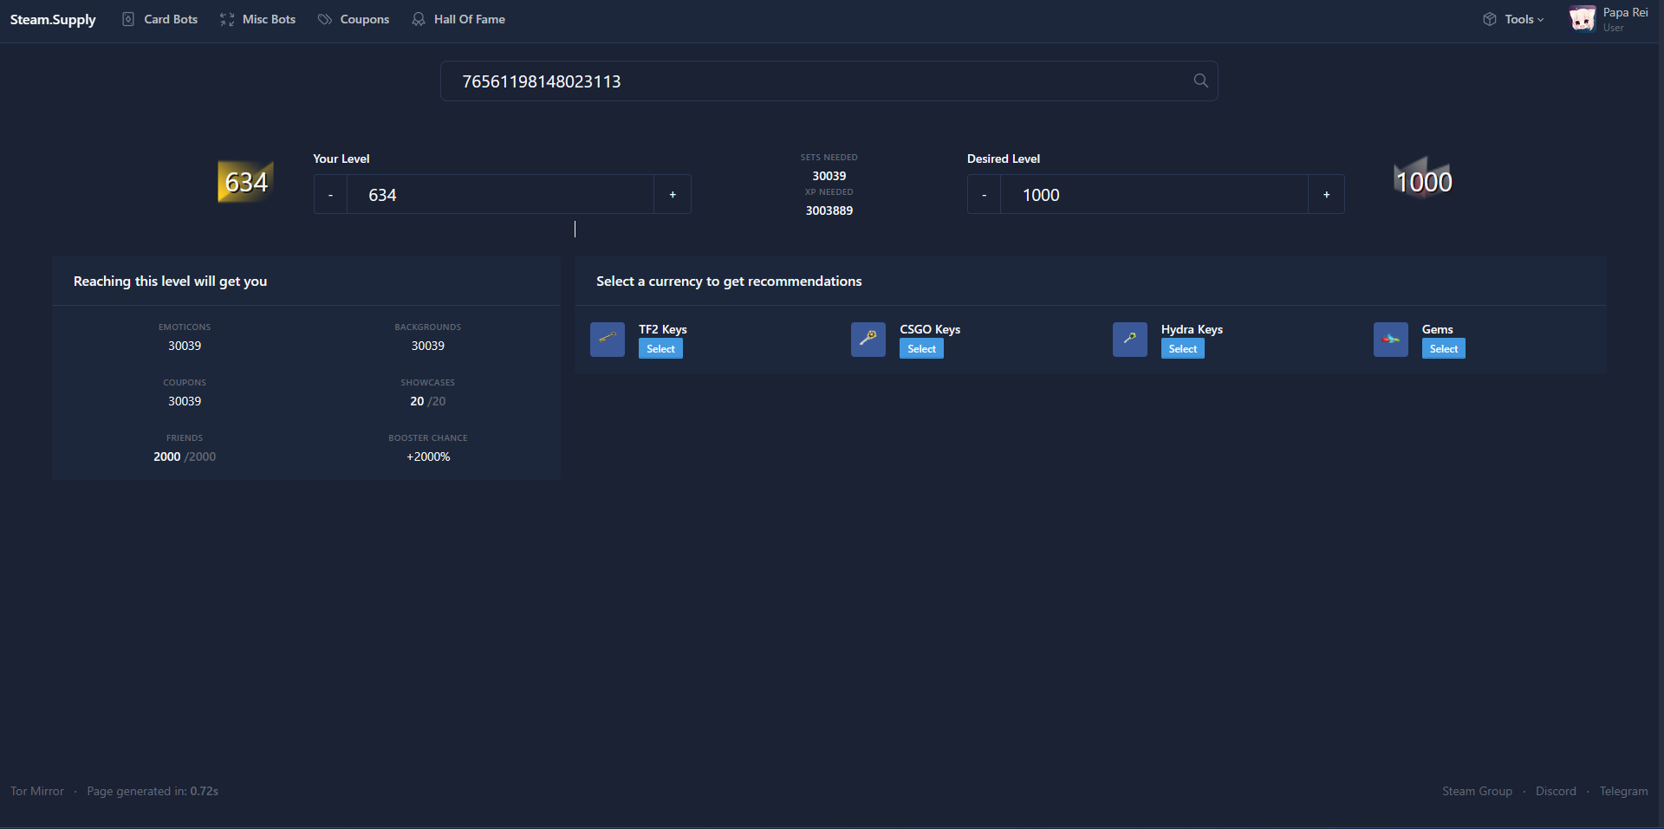Open the Discord link
1664x829 pixels.
pos(1556,791)
